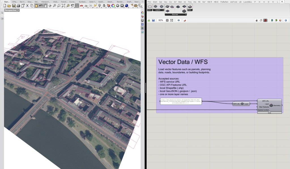Switch to the Curve tools tab
The height and width of the screenshot is (169, 290).
tap(72, 2)
